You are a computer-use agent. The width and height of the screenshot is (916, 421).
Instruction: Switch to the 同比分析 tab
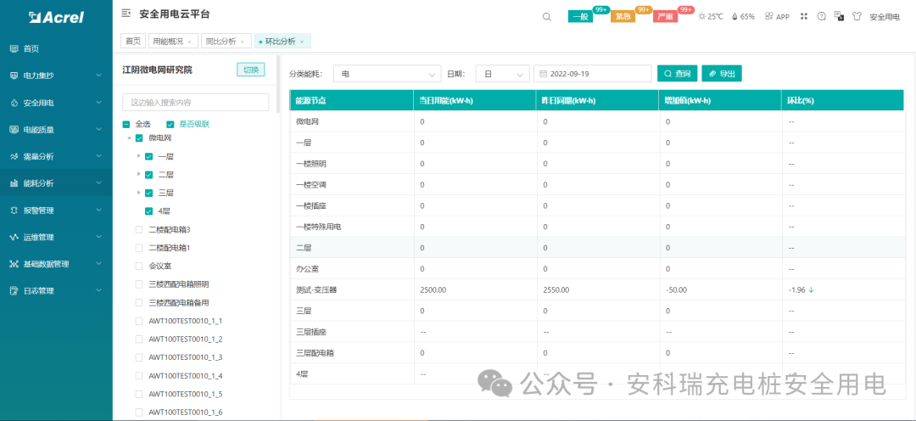coord(221,42)
